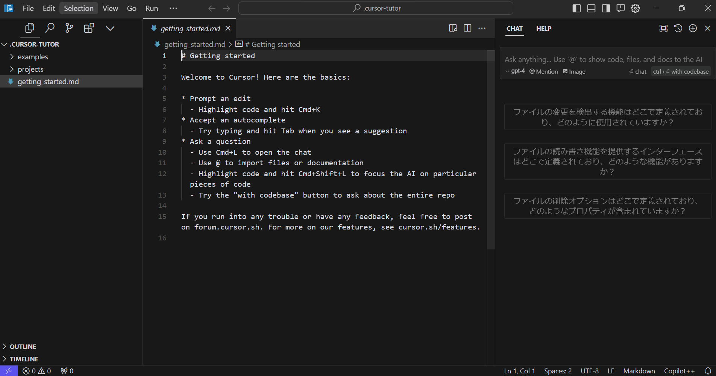The image size is (716, 376).
Task: Expand the TIMELINE section
Action: (71, 359)
